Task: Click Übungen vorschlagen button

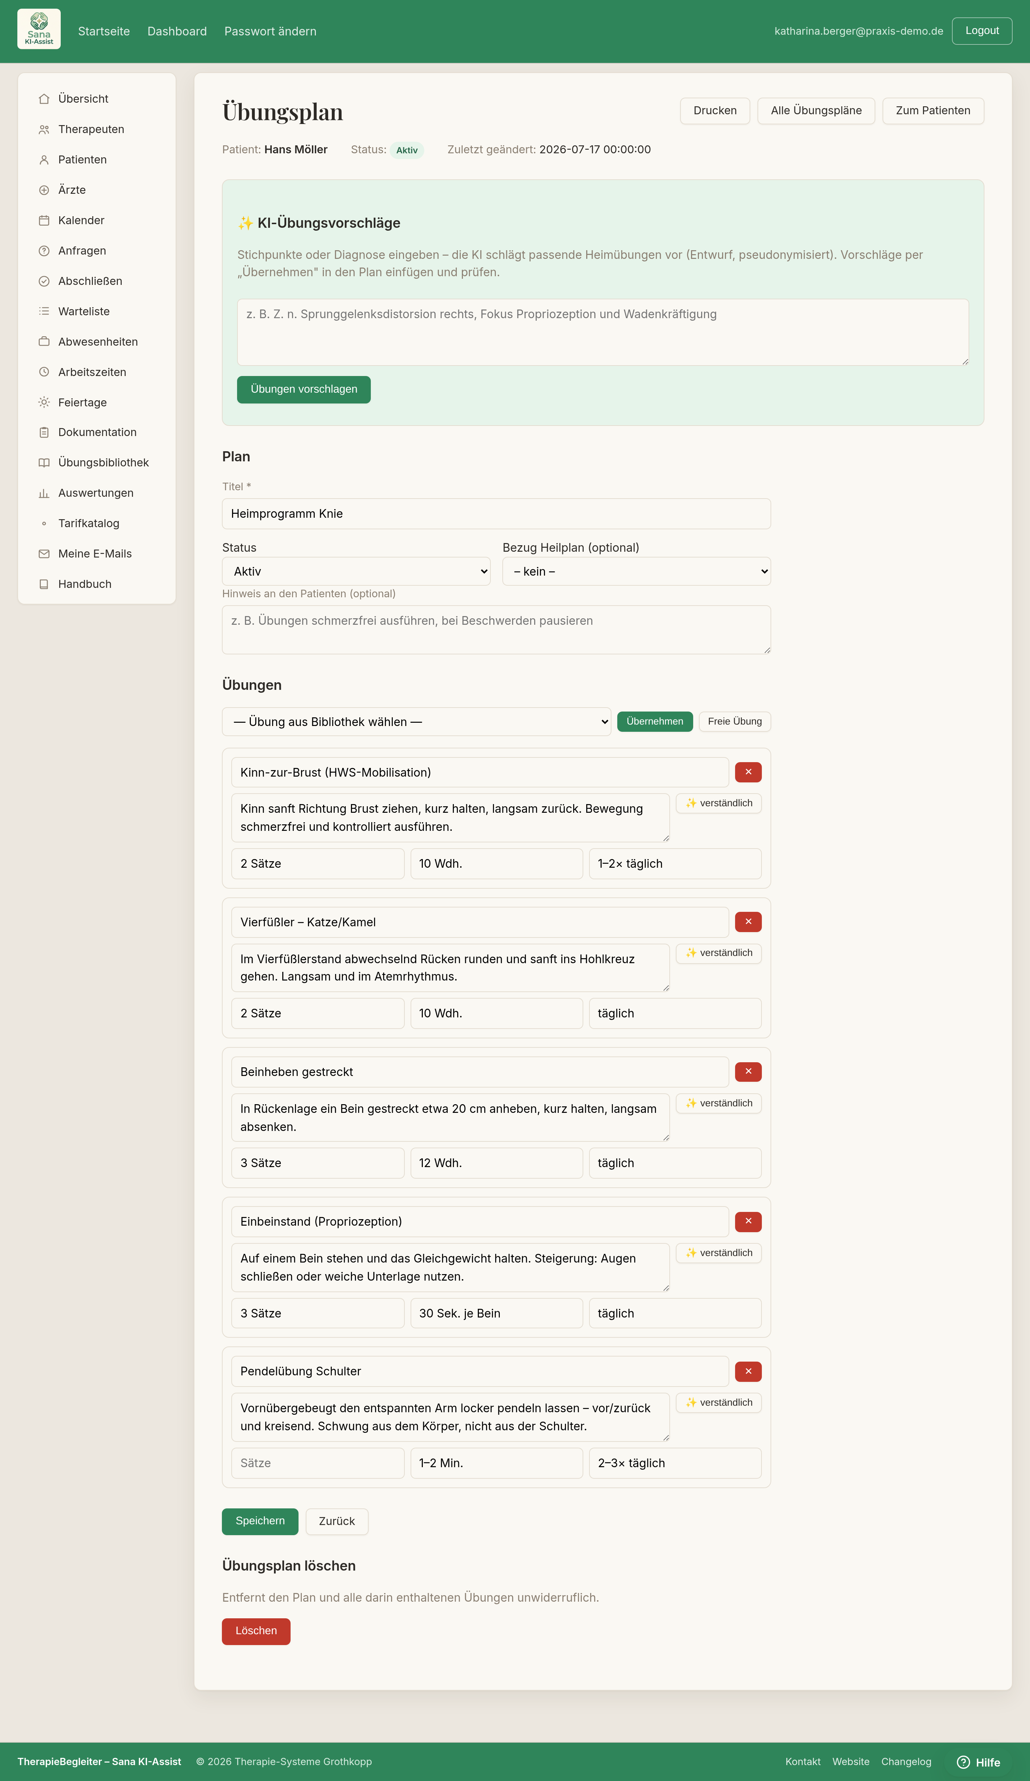Action: 304,389
